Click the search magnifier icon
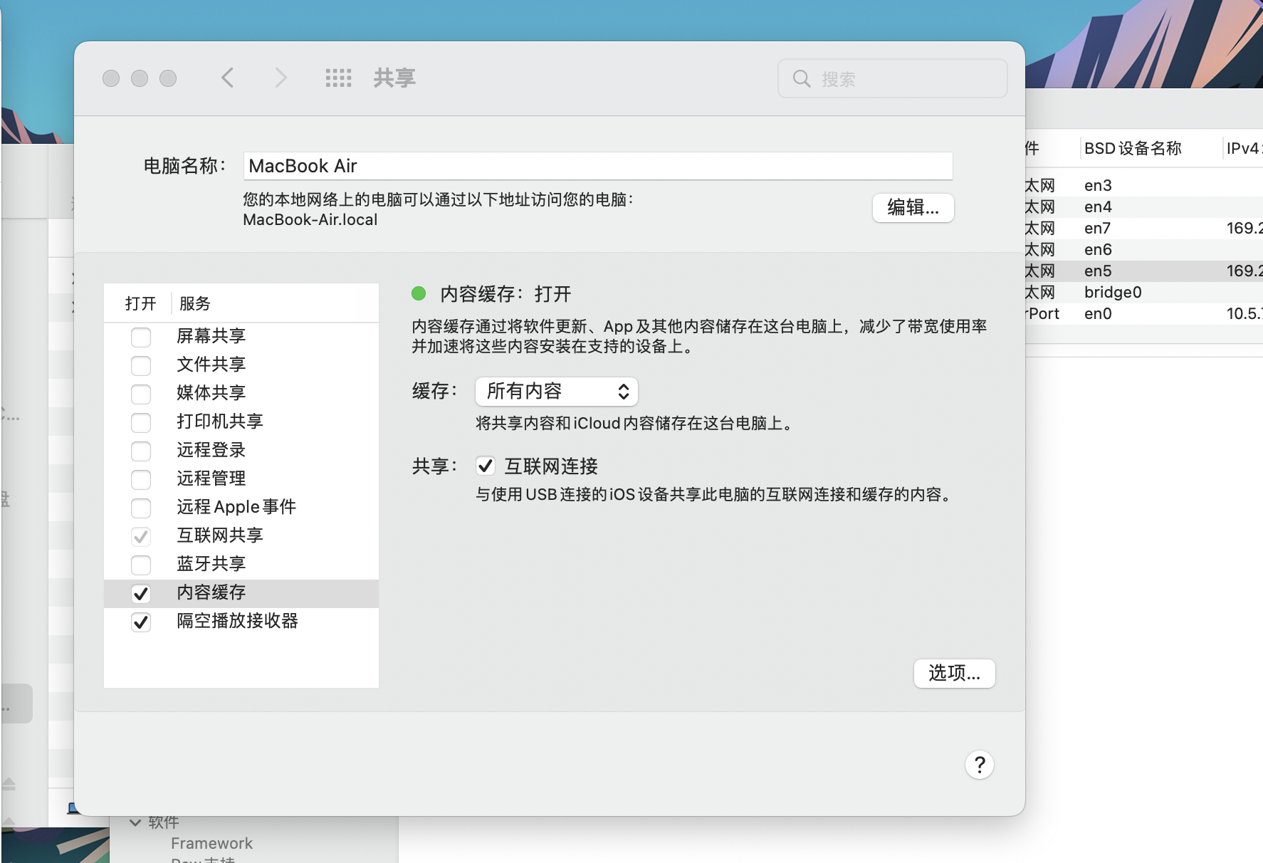Viewport: 1263px width, 863px height. (x=802, y=78)
